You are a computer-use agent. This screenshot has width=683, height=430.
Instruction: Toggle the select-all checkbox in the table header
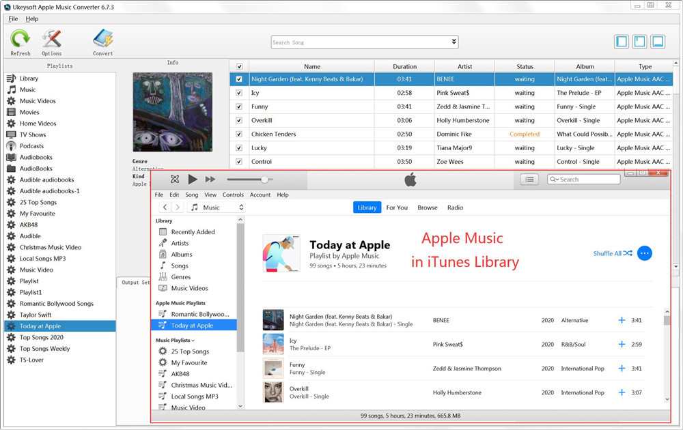coord(239,67)
